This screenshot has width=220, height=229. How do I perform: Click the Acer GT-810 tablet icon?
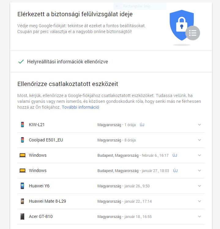click(22, 216)
